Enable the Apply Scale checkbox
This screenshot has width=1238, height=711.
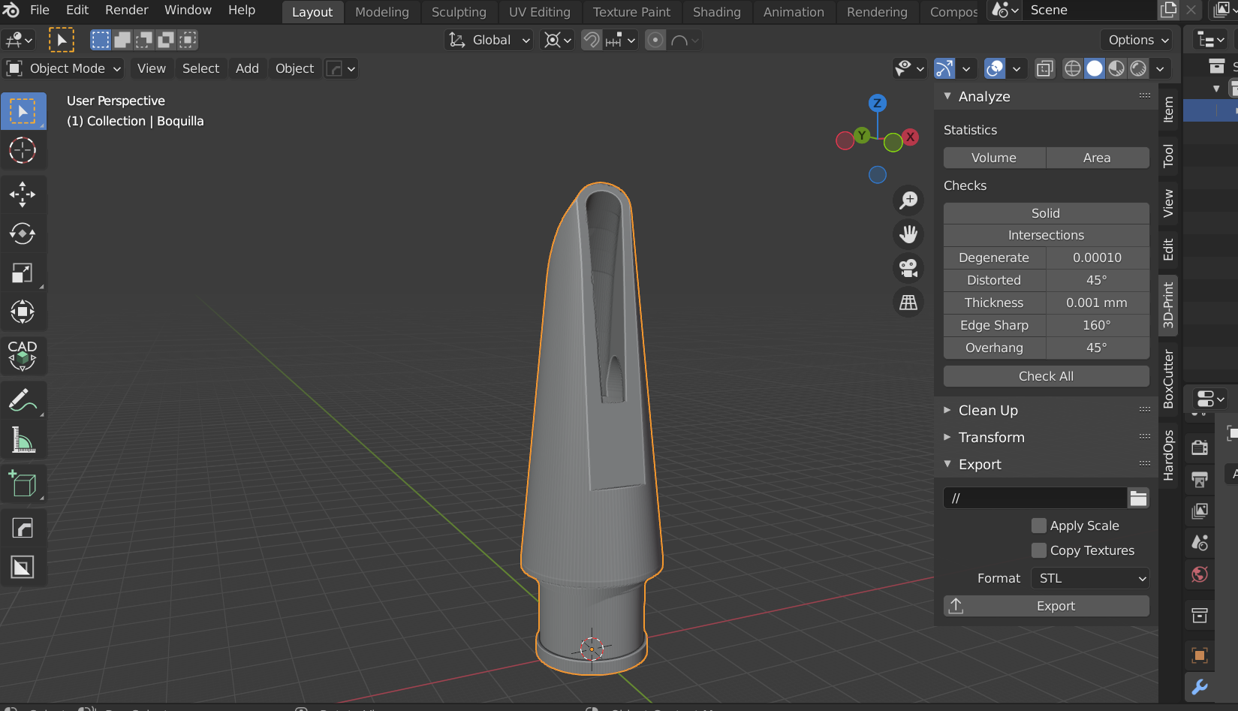pyautogui.click(x=1039, y=526)
